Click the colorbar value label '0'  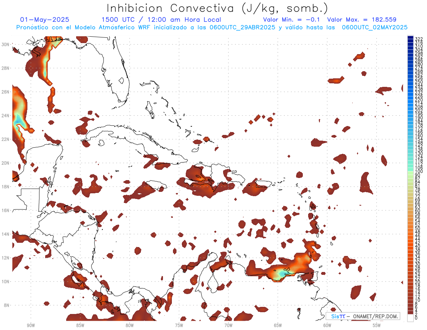coord(416,318)
